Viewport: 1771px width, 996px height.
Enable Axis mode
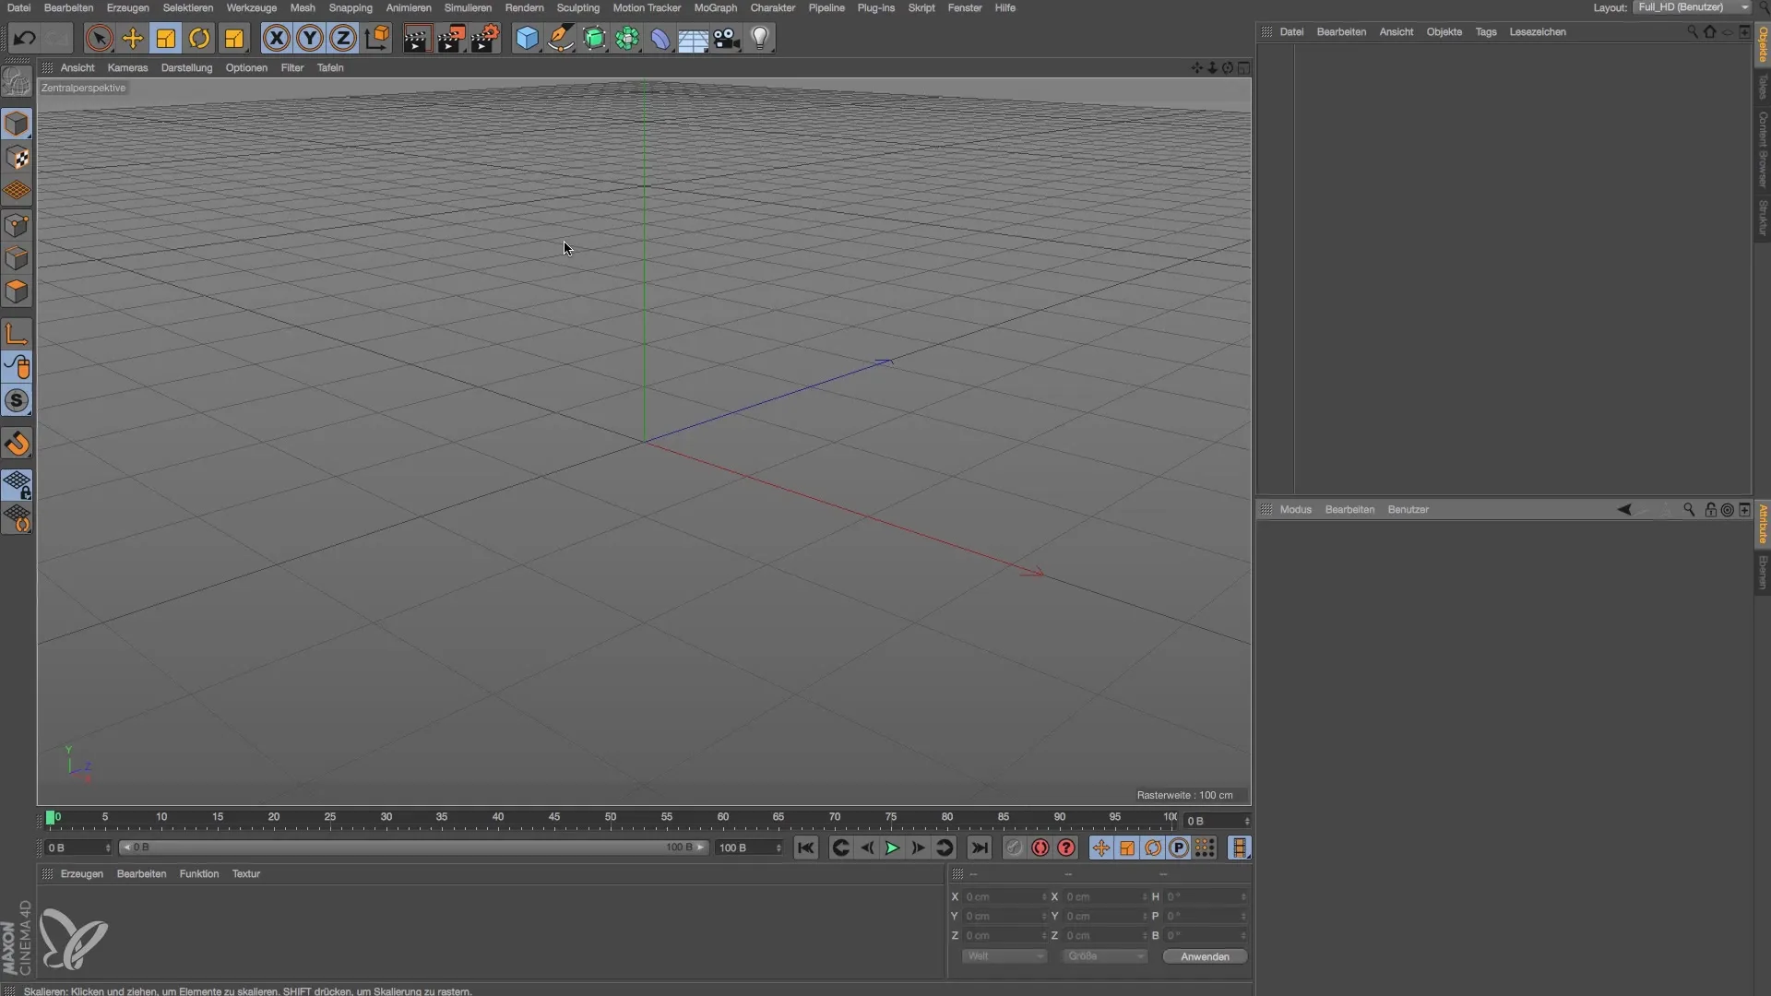tap(17, 334)
